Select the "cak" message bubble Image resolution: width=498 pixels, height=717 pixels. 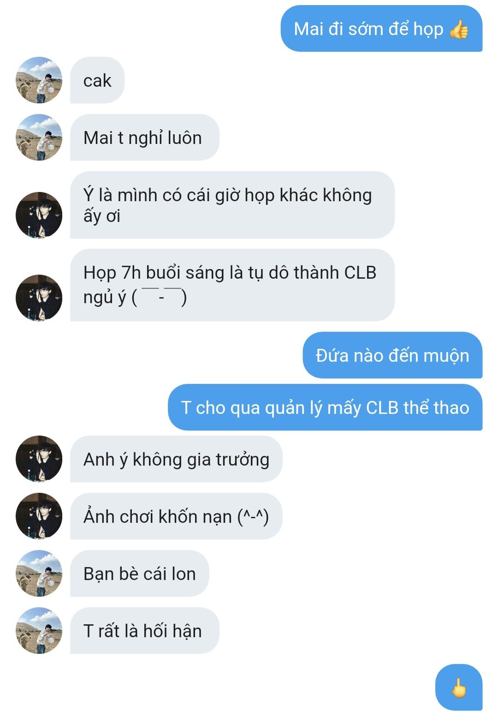coord(97,80)
